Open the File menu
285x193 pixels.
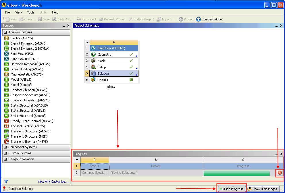click(8, 12)
